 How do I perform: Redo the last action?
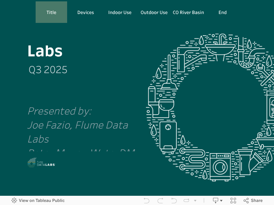(160, 201)
